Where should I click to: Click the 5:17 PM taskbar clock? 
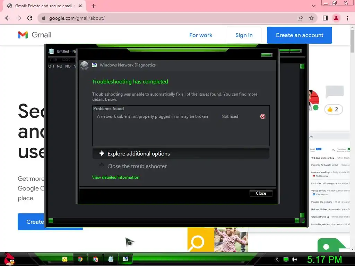(324, 259)
